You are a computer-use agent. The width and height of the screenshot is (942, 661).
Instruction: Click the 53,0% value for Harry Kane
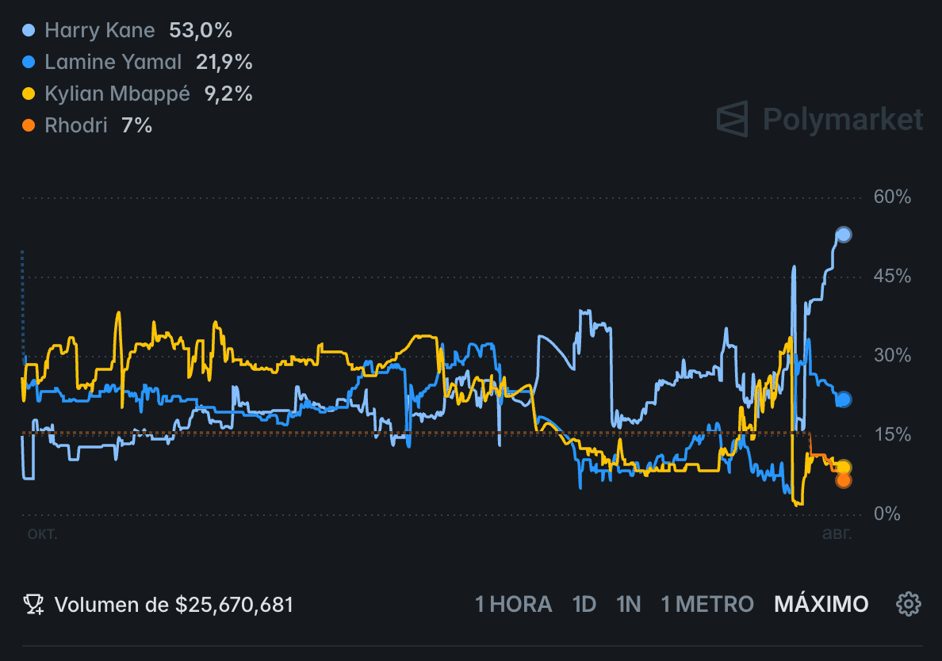[x=201, y=30]
